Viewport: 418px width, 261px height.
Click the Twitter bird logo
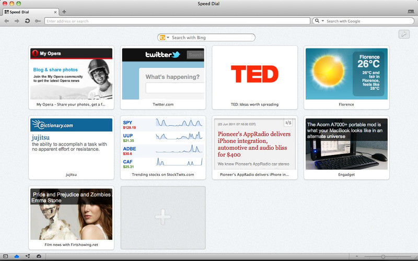176,55
